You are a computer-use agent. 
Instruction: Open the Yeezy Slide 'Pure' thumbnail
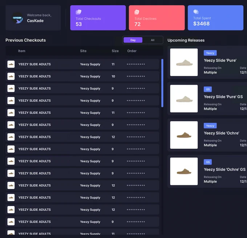coord(184,62)
